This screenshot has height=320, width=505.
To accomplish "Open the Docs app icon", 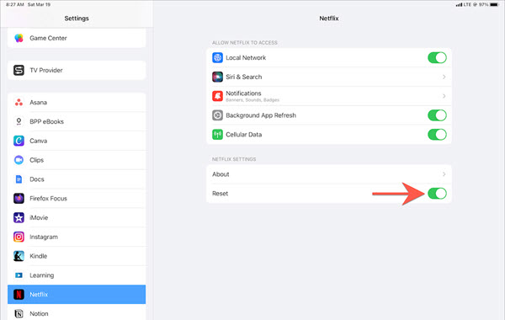I will (19, 179).
